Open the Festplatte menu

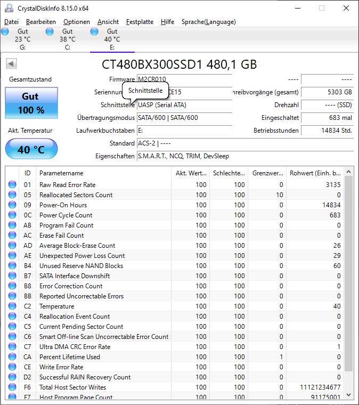140,22
